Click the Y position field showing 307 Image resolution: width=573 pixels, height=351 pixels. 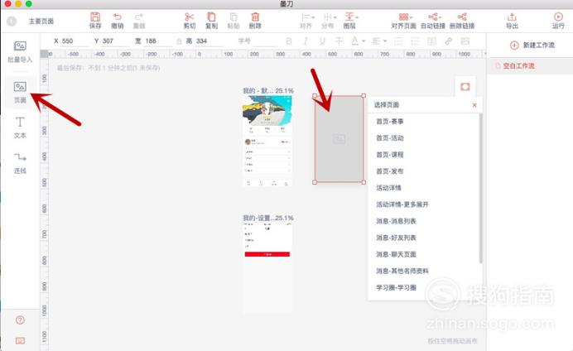click(116, 41)
